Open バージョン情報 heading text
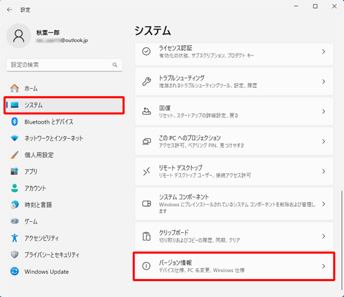The image size is (344, 297). coord(175,263)
